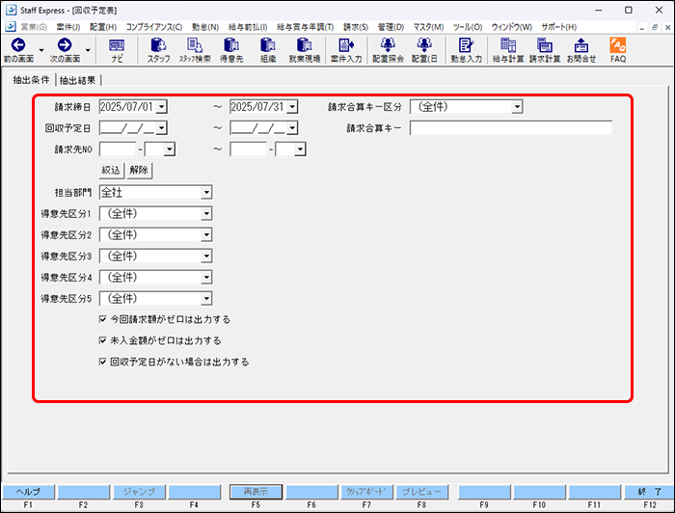Click the 請求先NO start number field
Viewport: 675px width, 513px height.
pyautogui.click(x=118, y=149)
